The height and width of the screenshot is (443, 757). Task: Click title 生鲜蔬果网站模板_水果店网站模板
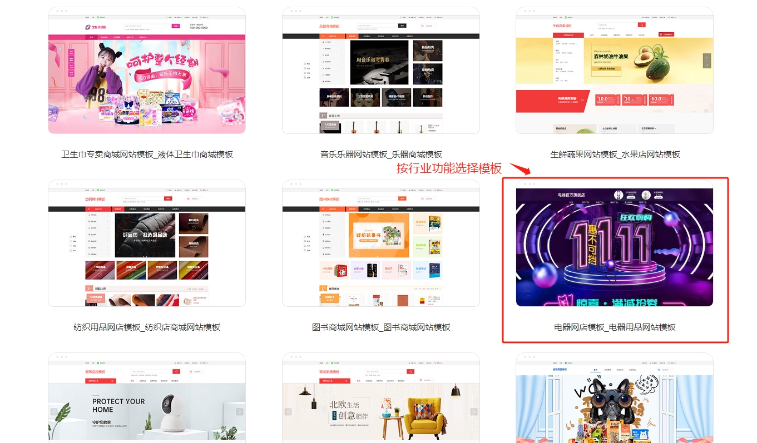coord(615,155)
